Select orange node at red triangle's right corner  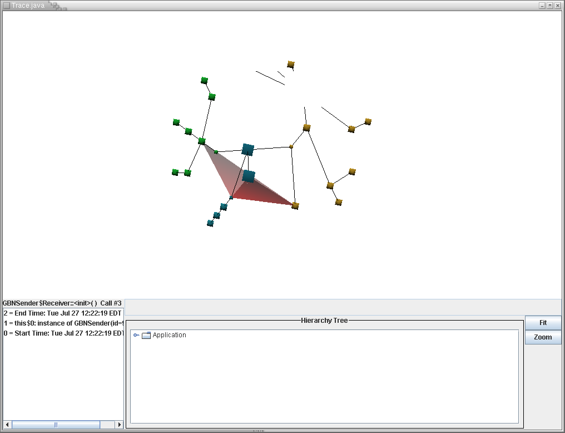tap(295, 206)
